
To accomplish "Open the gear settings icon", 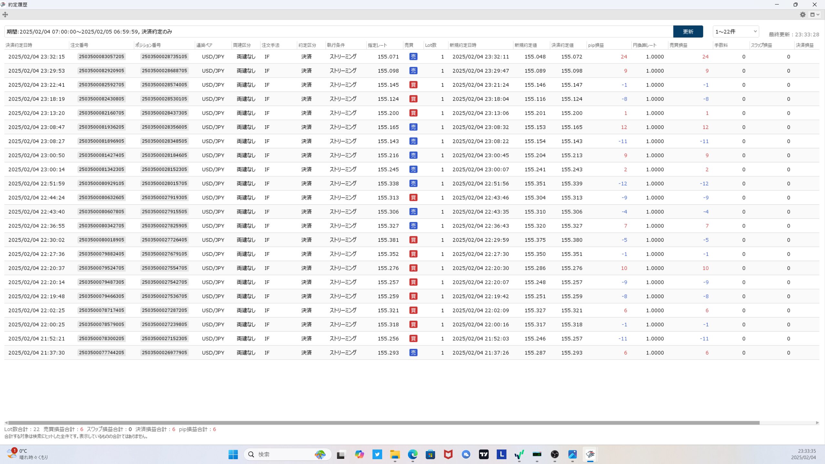I will point(803,15).
